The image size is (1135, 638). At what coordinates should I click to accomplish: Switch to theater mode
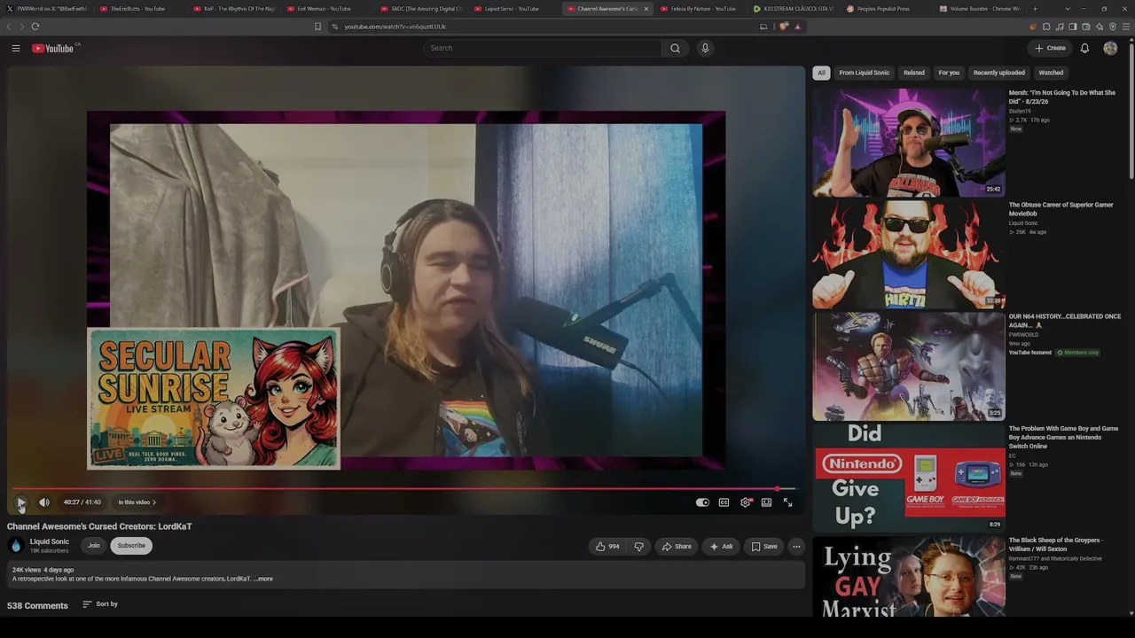coord(766,502)
